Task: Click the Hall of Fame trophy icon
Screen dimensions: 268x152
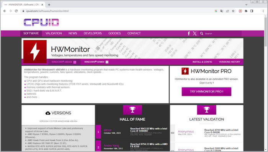Action: click(132, 110)
